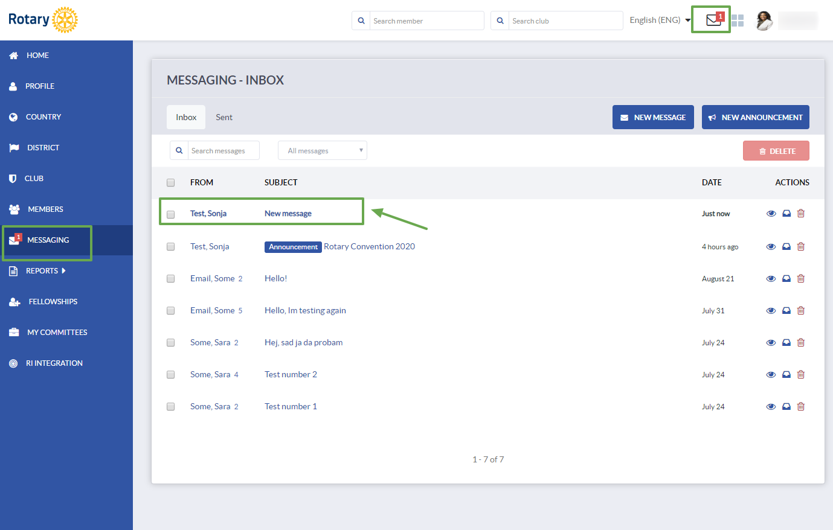Screen dimensions: 833x530
Task: Tick checkbox for 'New message' row
Action: (x=170, y=214)
